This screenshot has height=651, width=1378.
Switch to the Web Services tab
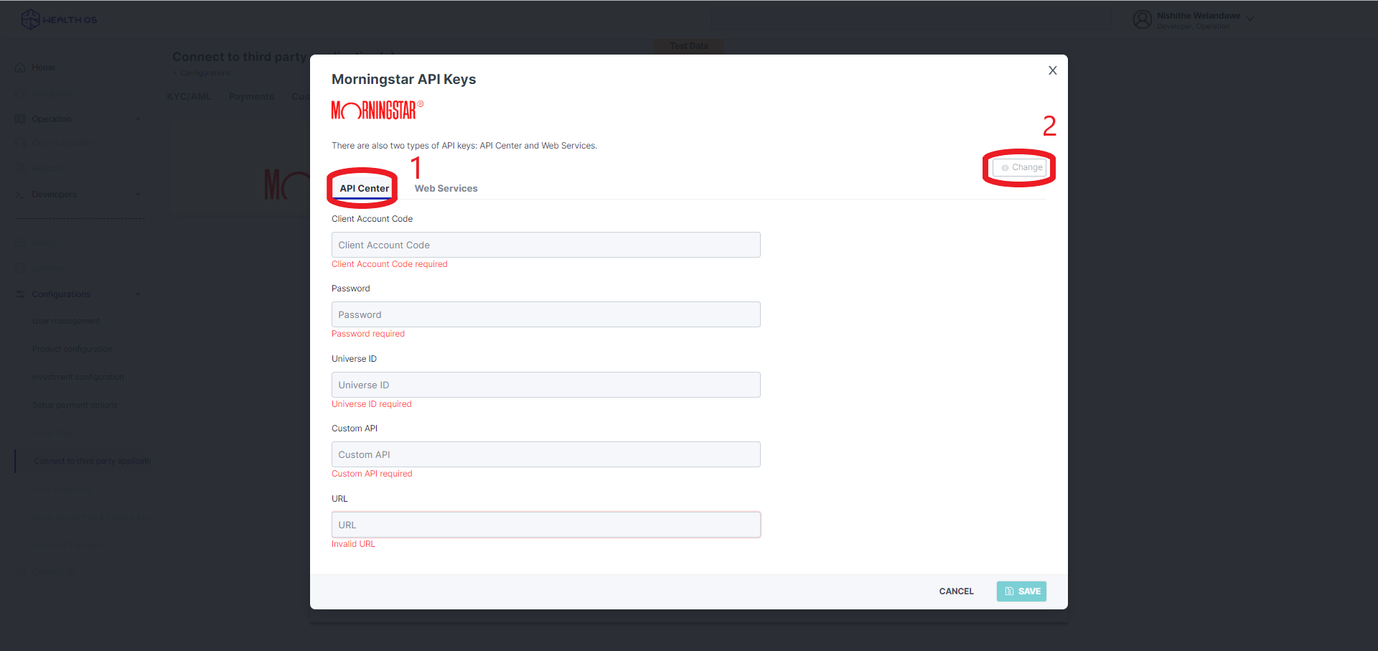coord(446,188)
